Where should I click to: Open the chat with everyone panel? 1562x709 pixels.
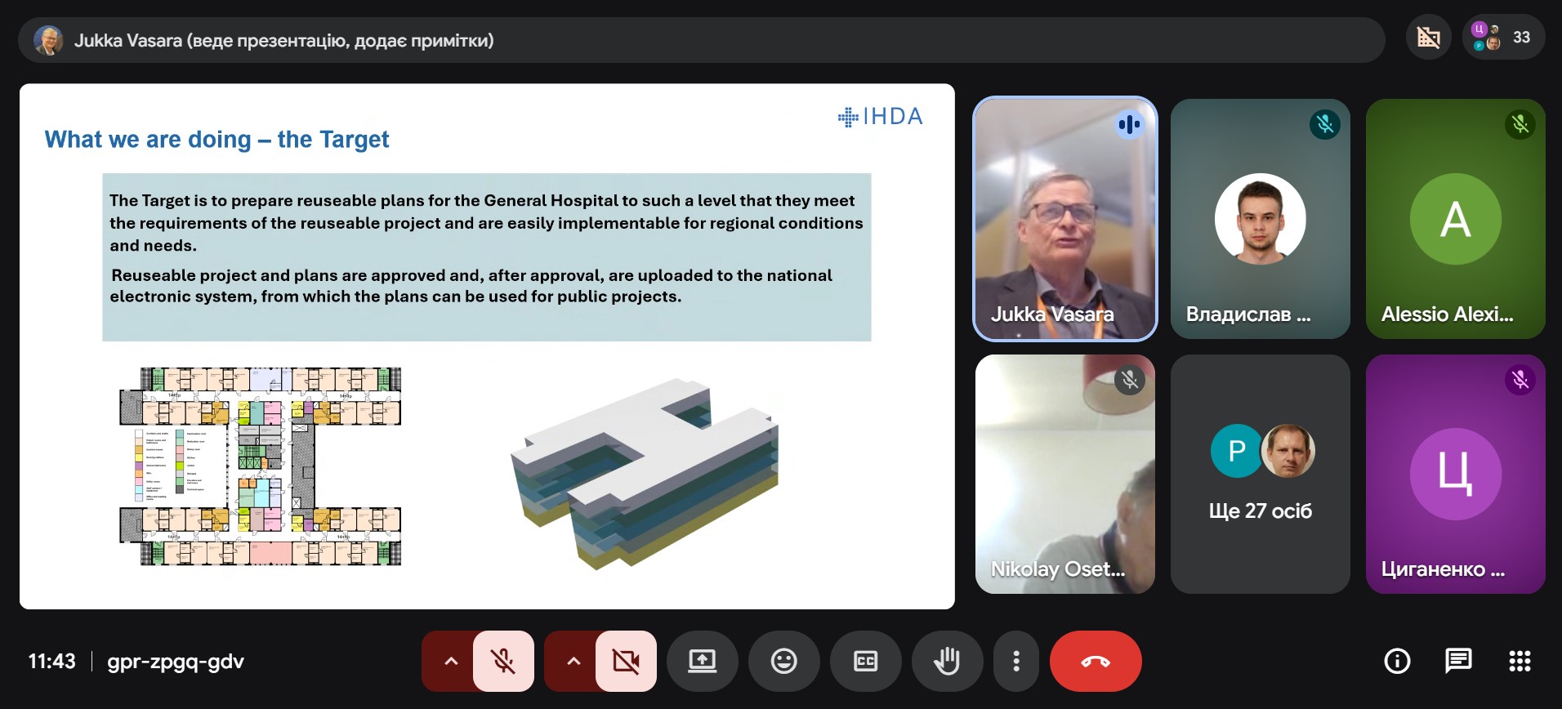tap(1458, 661)
